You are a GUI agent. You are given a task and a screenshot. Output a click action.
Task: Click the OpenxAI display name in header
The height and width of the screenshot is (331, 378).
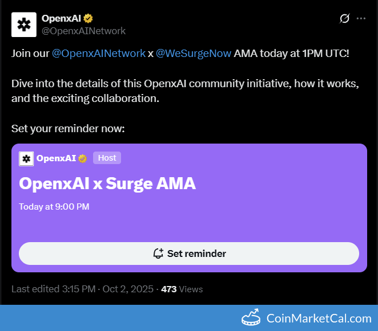pos(61,19)
